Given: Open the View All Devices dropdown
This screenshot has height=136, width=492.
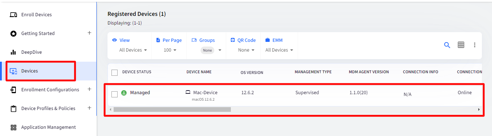Looking at the screenshot, I should click(x=133, y=50).
